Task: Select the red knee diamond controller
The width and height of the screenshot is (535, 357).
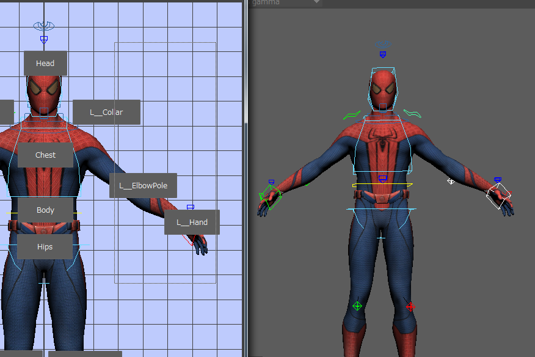Action: click(x=410, y=306)
